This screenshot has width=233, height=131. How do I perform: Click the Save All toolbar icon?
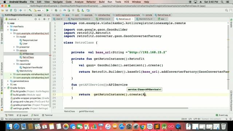click(7, 11)
